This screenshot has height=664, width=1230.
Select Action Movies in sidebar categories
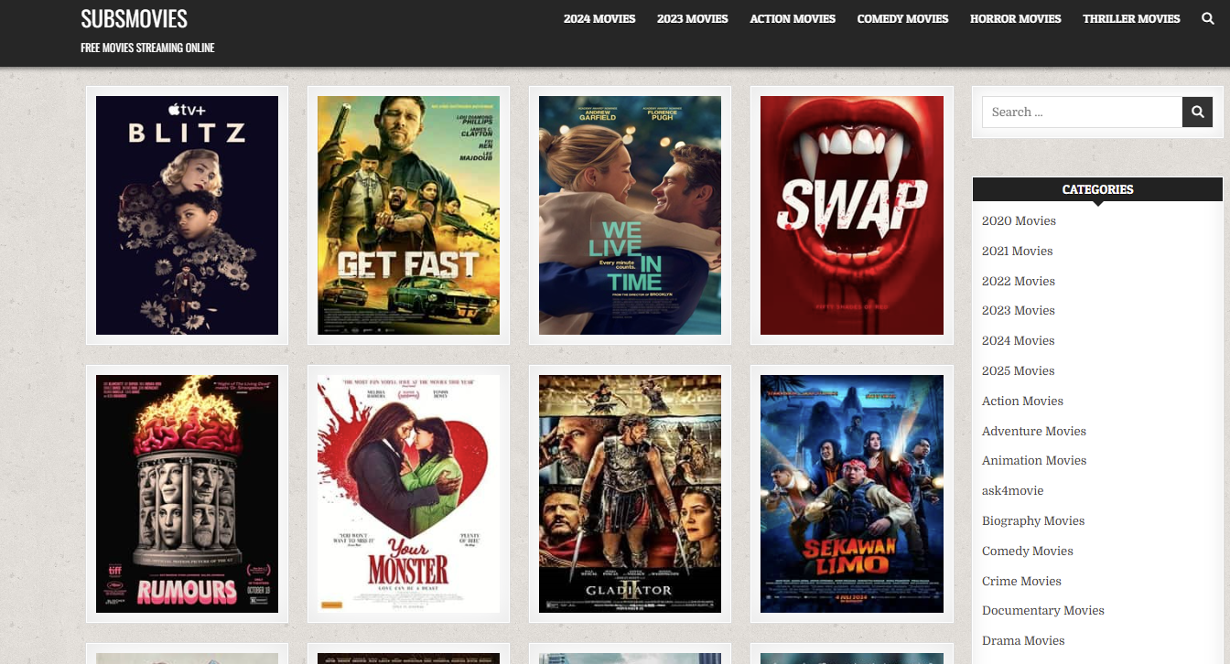coord(1022,401)
